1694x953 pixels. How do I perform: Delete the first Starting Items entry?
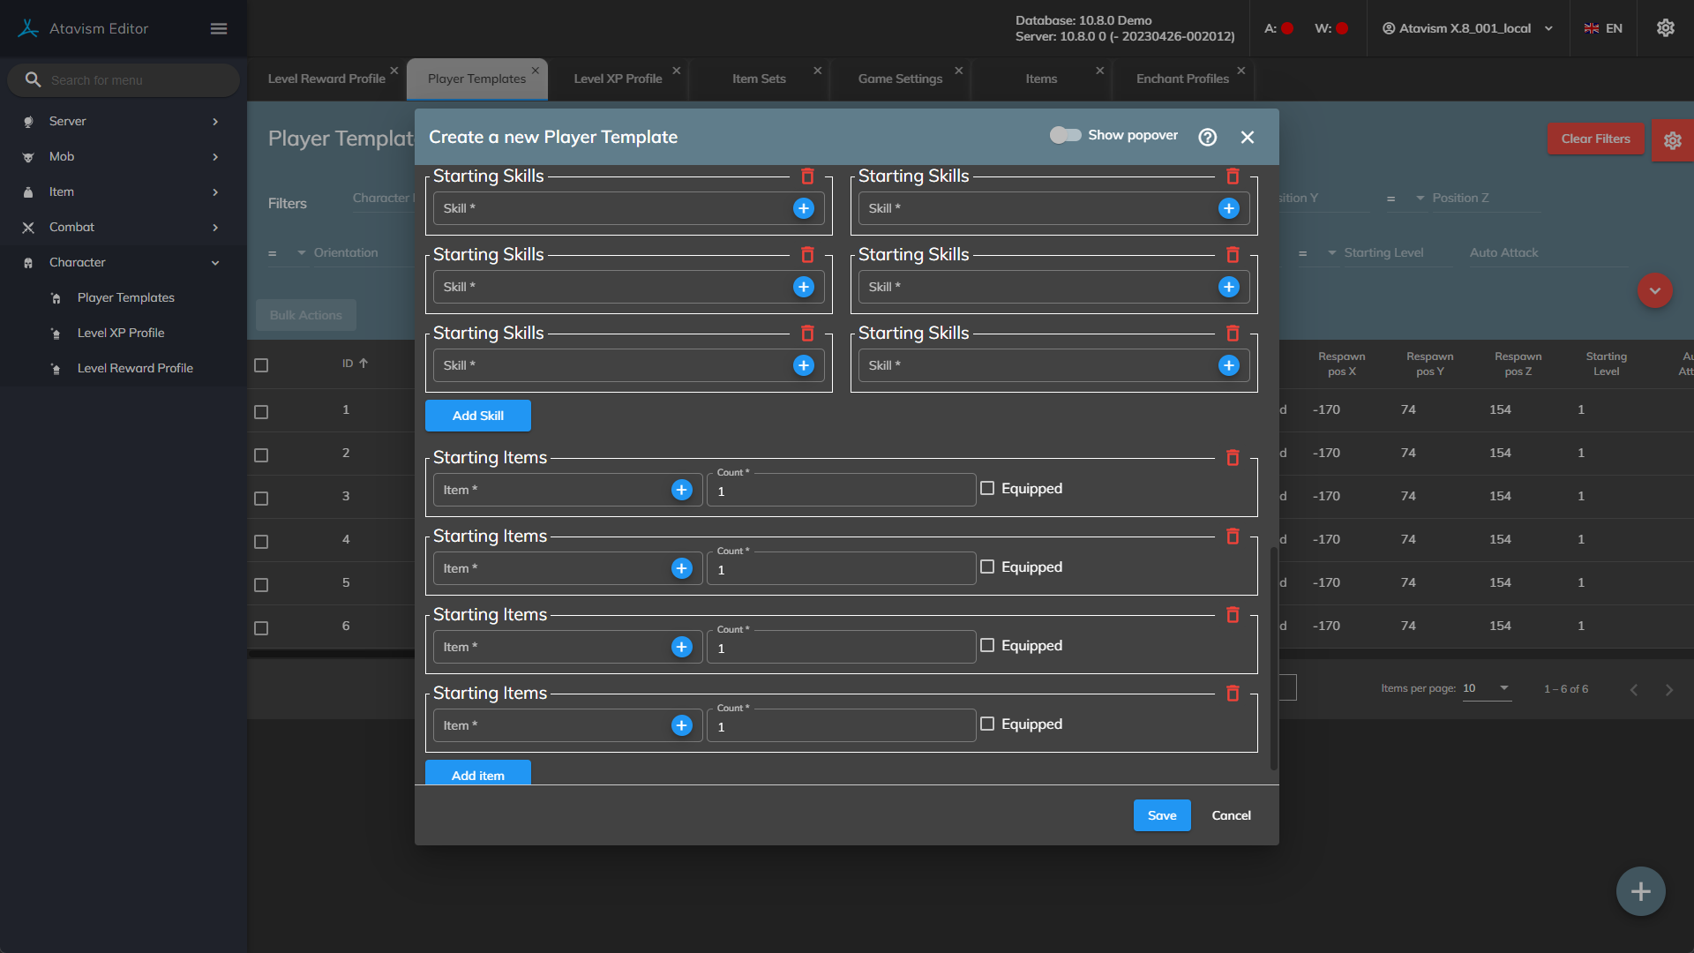pyautogui.click(x=1233, y=457)
